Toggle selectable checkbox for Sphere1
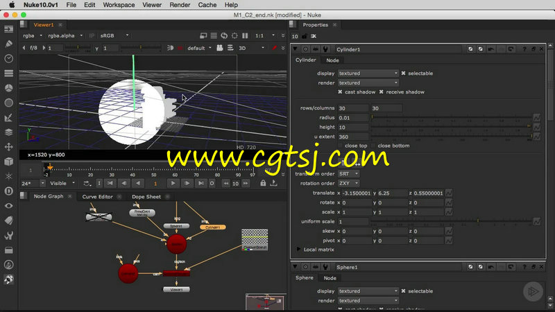Image resolution: width=555 pixels, height=312 pixels. coord(403,291)
